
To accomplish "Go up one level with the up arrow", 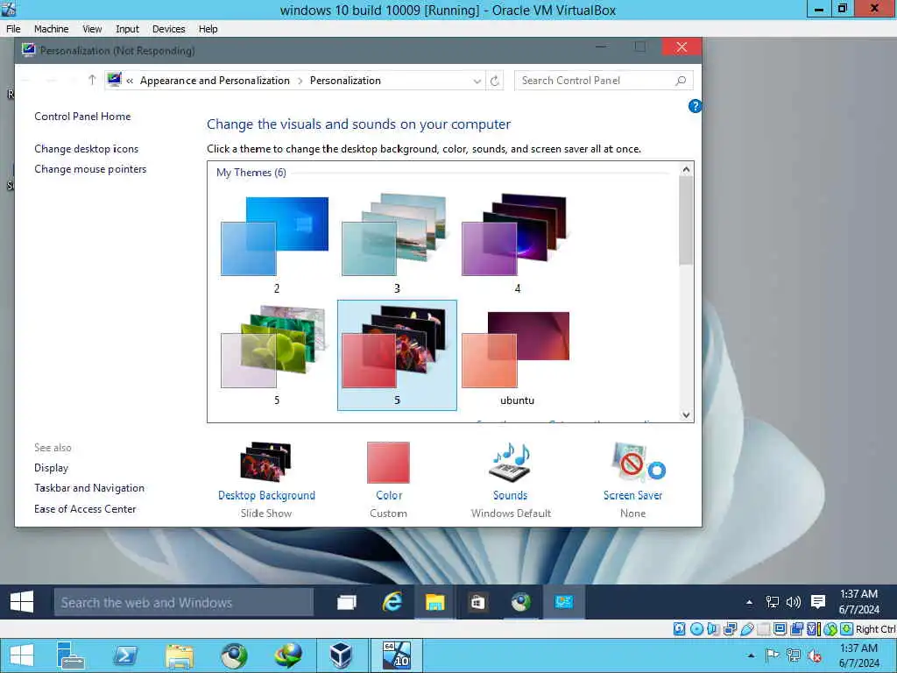I will coord(92,80).
